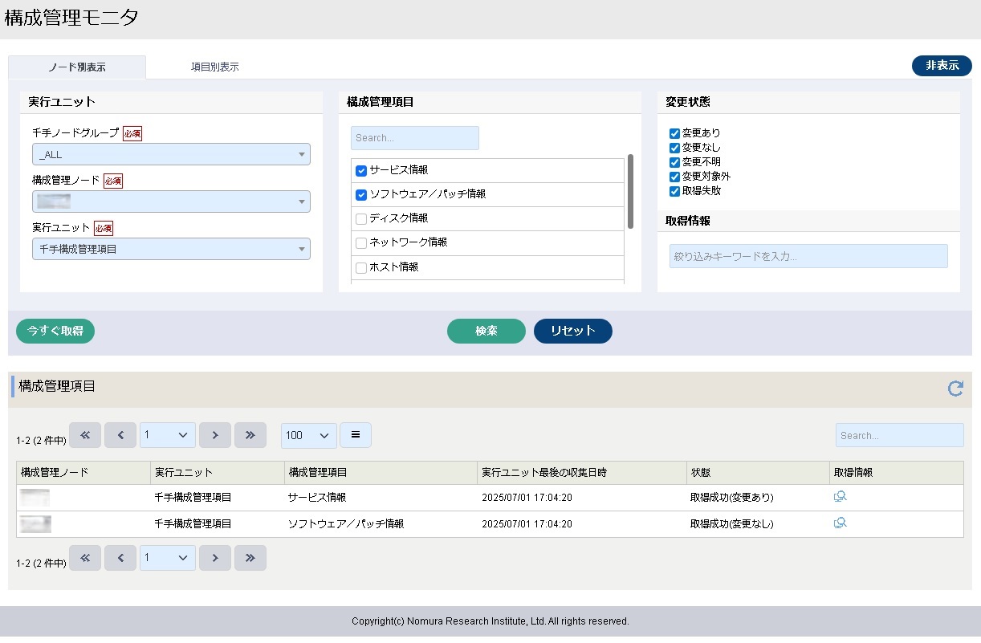Go to next page in bottom pager
The height and width of the screenshot is (643, 981).
click(x=215, y=558)
